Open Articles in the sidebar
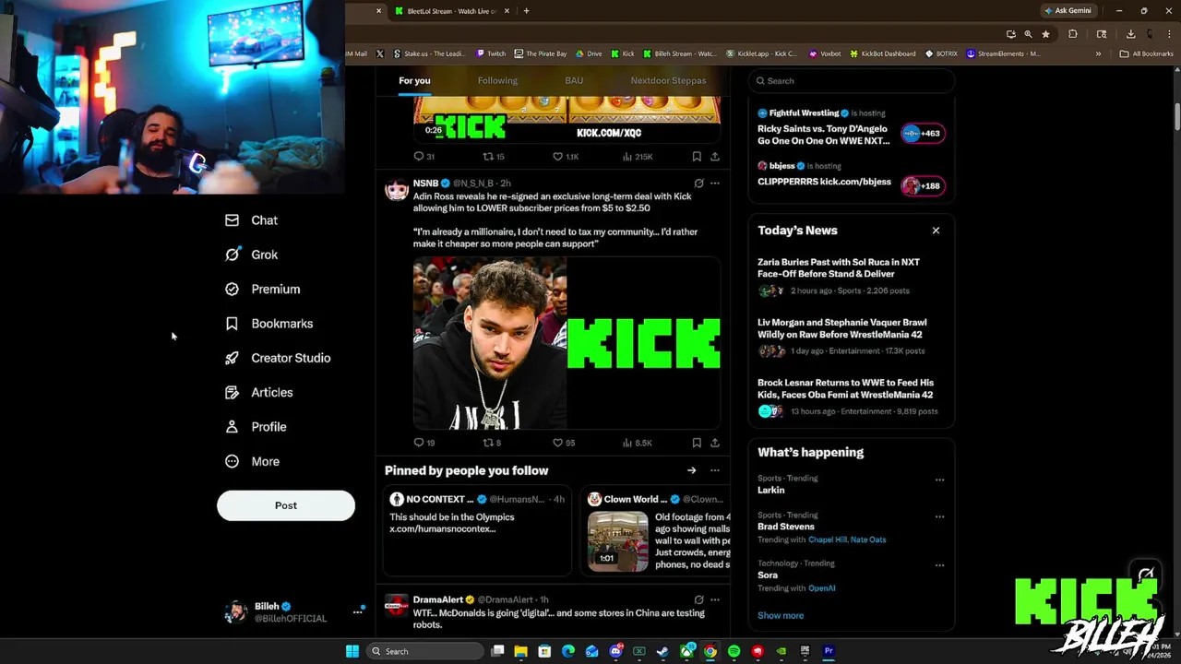Screen dimensions: 1181x664 pyautogui.click(x=258, y=393)
